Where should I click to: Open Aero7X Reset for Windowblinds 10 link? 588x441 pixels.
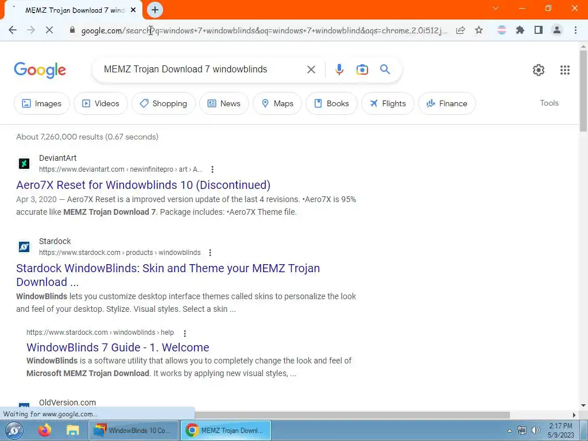(143, 185)
